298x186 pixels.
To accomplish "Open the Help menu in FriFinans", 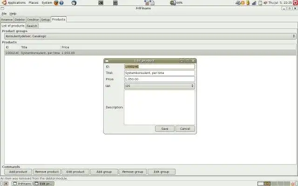I will click(x=13, y=13).
